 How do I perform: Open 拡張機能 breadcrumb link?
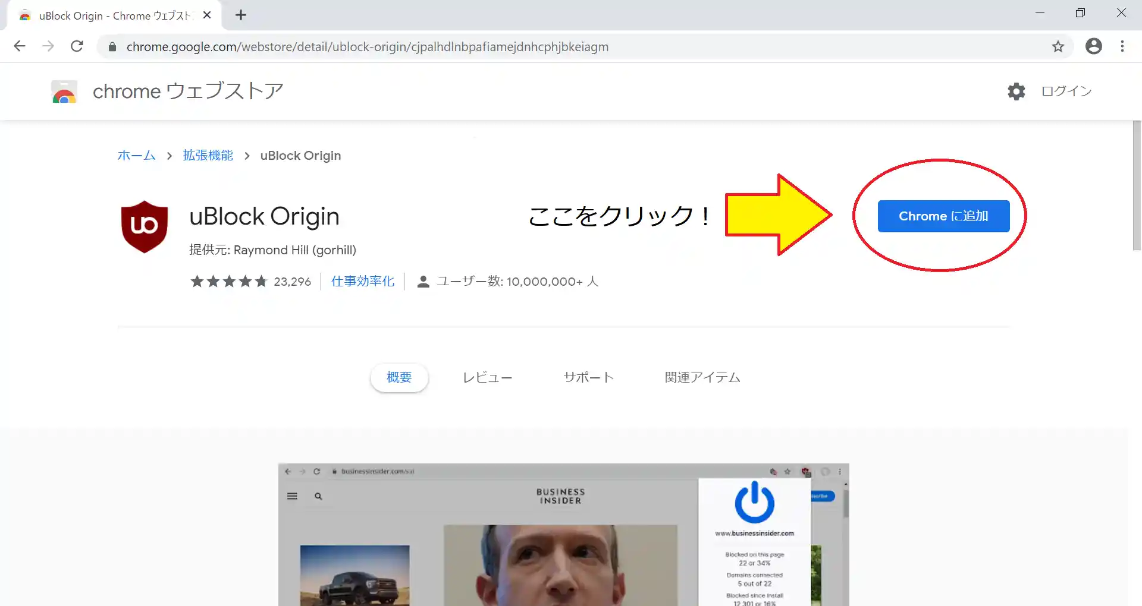click(x=208, y=156)
